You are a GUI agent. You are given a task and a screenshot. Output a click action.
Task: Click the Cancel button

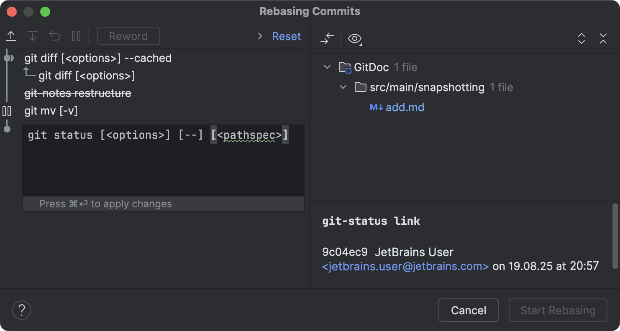(468, 310)
